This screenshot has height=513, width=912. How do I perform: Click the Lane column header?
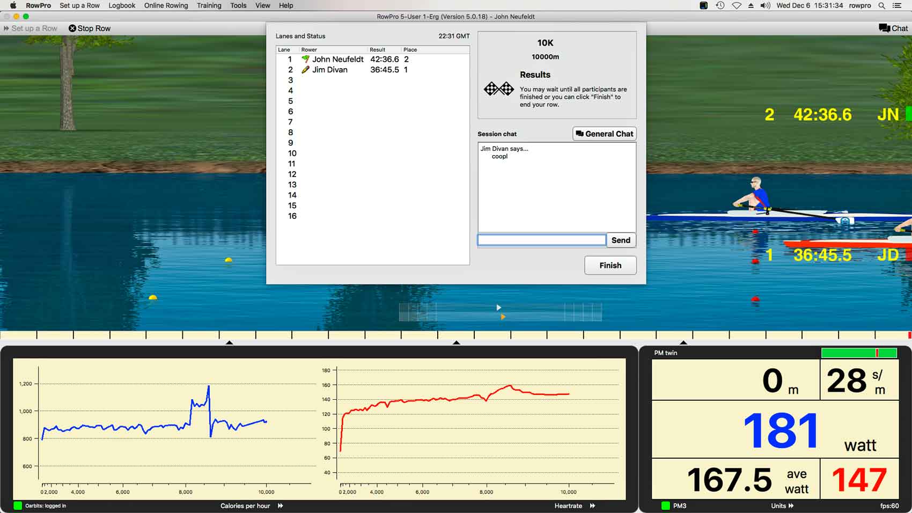tap(287, 49)
